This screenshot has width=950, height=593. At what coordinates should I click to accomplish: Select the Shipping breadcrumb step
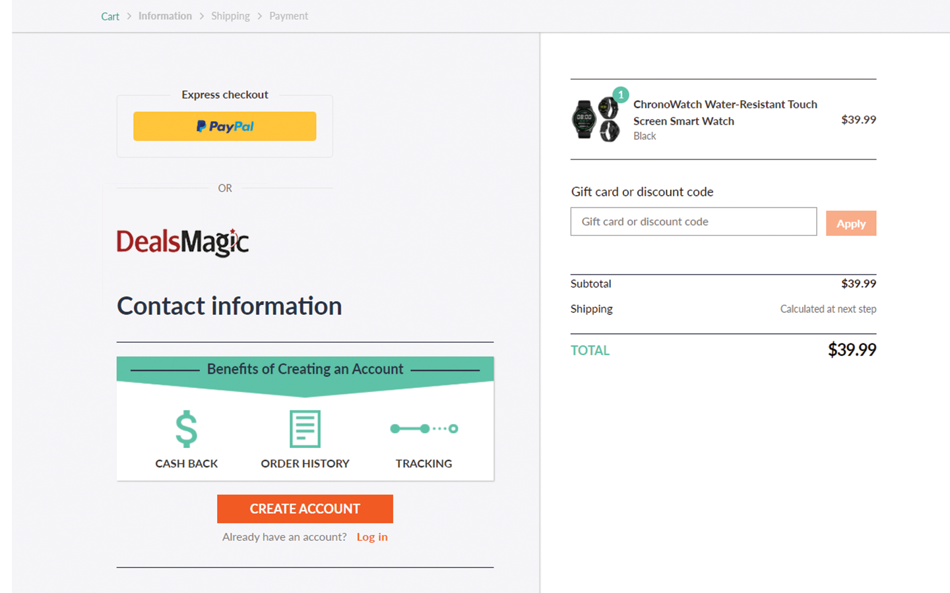point(230,16)
